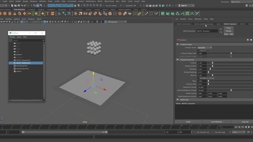Open the viewport sRGB gamma dropdown

pos(117,22)
